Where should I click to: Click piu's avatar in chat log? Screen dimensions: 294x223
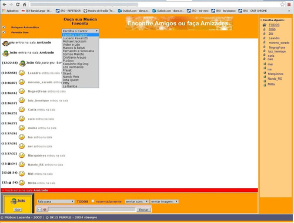[6, 43]
